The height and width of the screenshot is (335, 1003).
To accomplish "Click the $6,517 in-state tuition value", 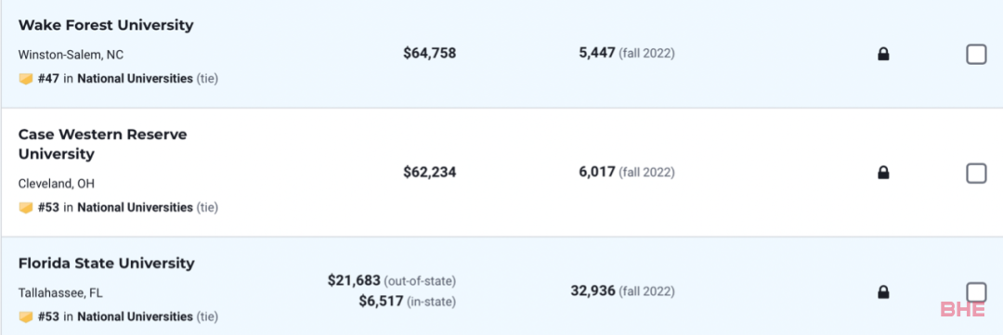I will tap(382, 301).
